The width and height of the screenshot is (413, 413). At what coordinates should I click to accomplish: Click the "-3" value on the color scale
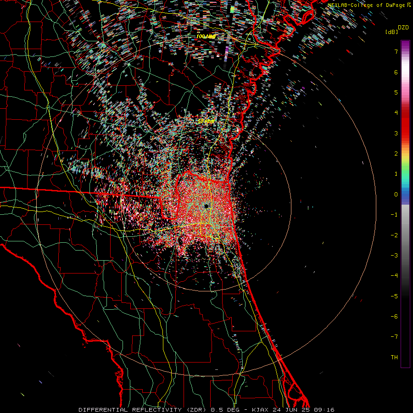coord(394,256)
